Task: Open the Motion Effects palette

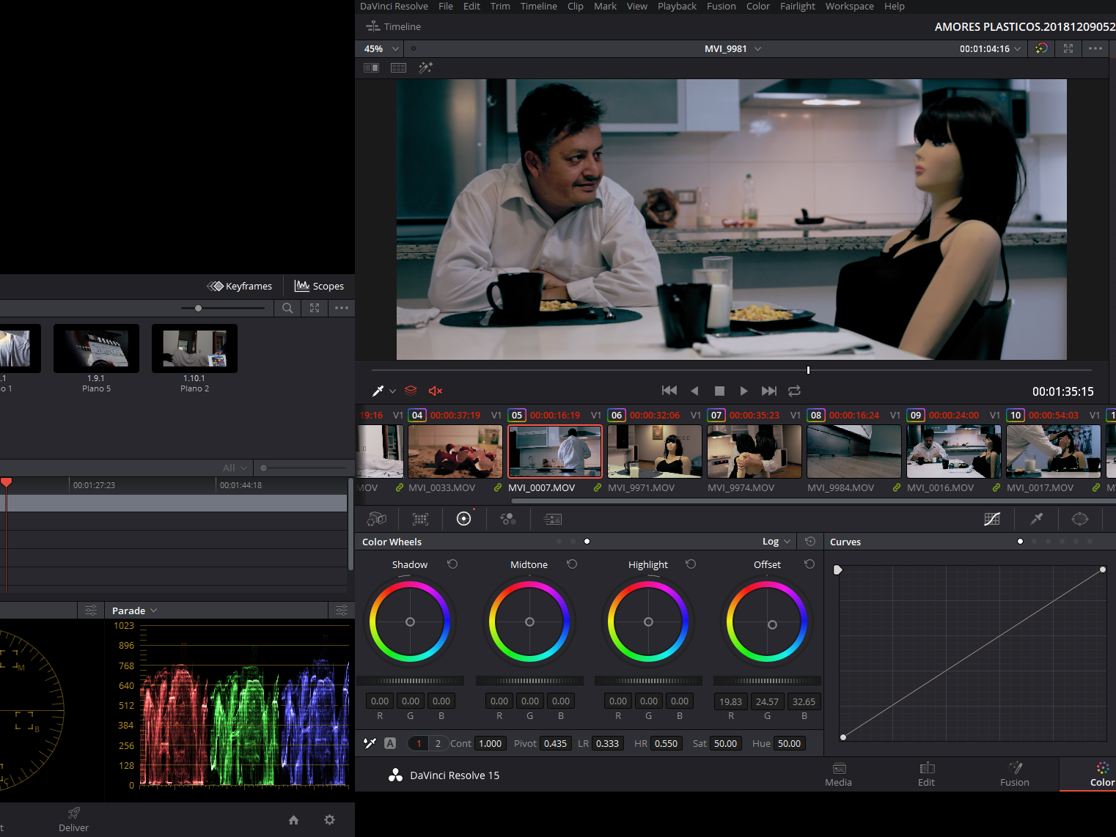Action: click(552, 519)
